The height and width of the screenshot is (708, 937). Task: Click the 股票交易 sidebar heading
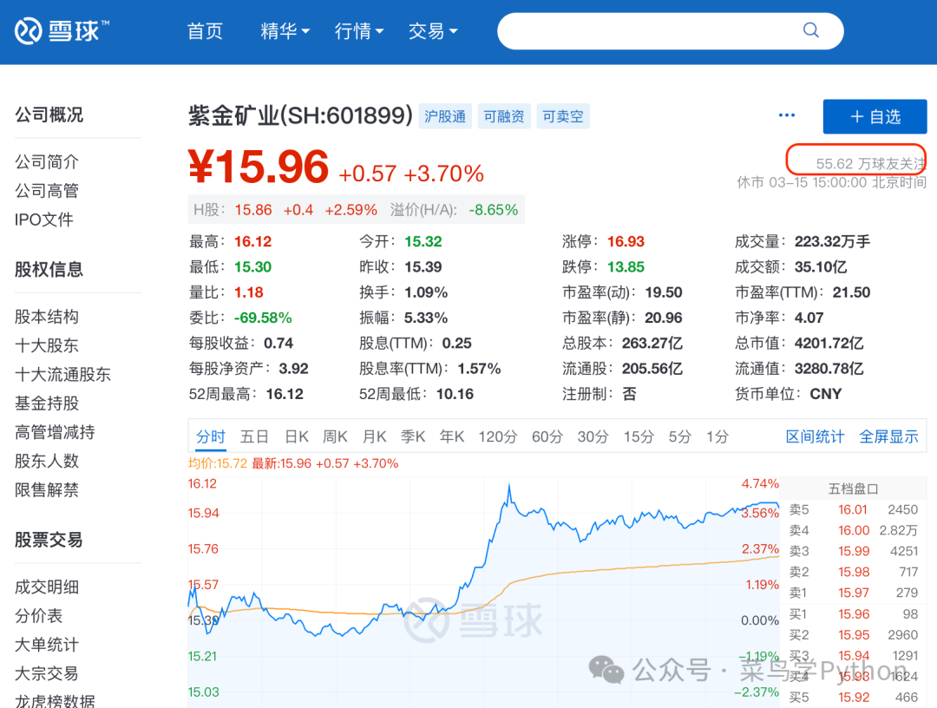(x=49, y=541)
